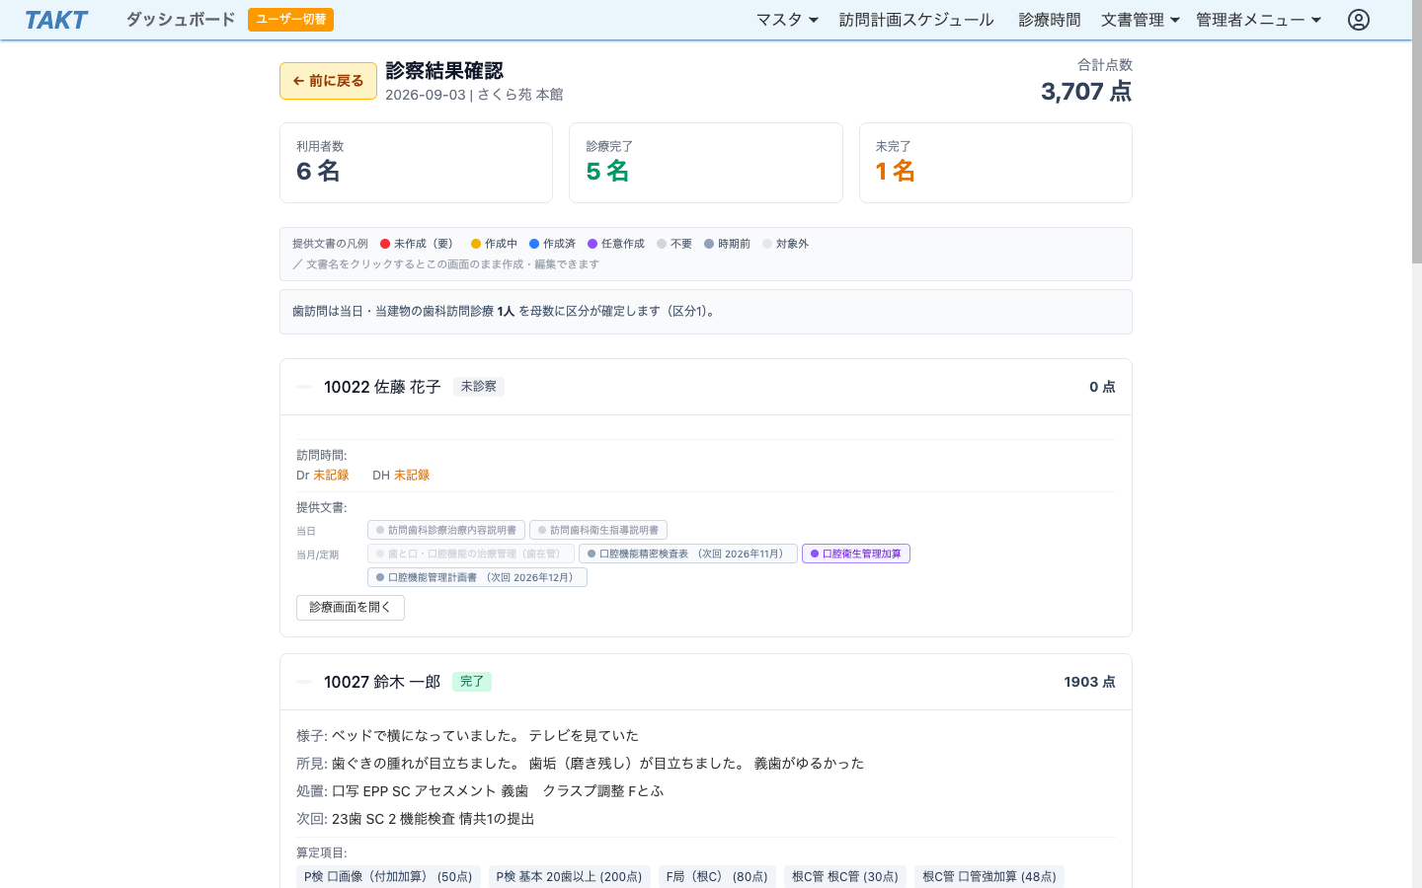The image size is (1422, 888).
Task: Click the P検 基本 20歯以上 (200点) tag
Action: (x=570, y=876)
